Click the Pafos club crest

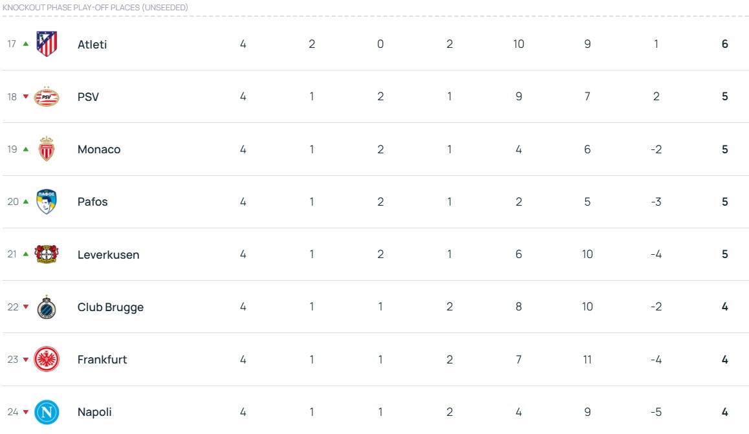[x=47, y=202]
